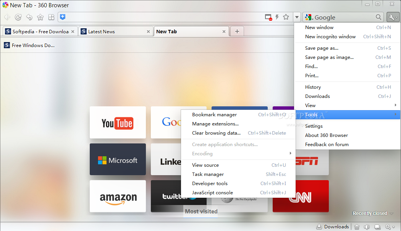Open Downloads from the main menu

(x=348, y=96)
